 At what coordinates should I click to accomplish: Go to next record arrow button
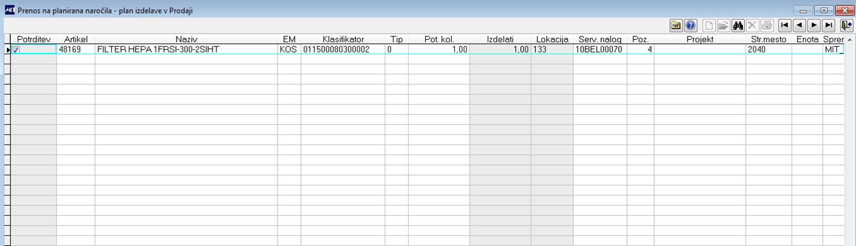814,25
